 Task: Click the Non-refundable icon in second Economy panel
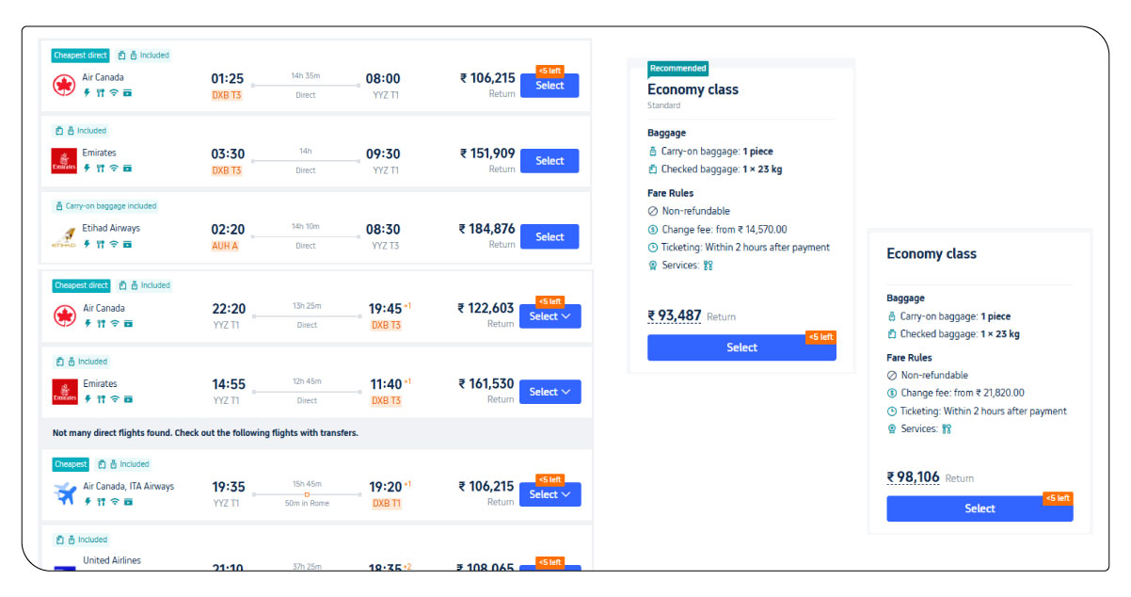pyautogui.click(x=891, y=375)
